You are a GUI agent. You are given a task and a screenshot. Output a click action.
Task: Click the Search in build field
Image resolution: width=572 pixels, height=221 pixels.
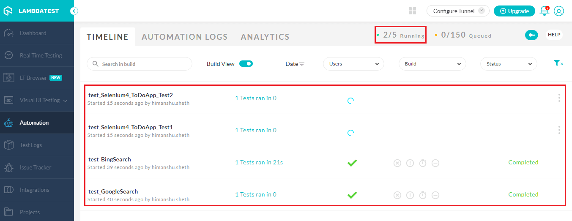point(140,64)
